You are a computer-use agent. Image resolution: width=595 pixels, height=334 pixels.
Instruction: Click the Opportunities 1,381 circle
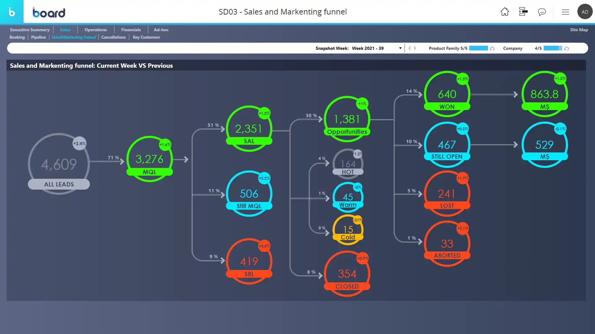(347, 119)
